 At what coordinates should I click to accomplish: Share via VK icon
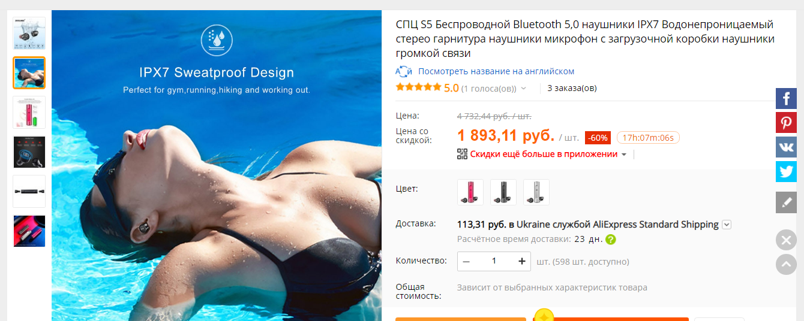(786, 147)
